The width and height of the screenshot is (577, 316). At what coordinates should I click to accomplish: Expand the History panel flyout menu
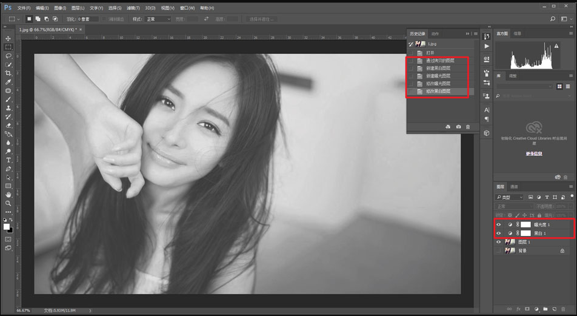coord(475,34)
